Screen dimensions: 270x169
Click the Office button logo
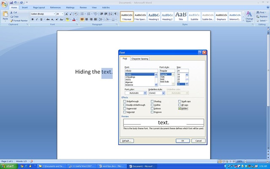pos(4,4)
